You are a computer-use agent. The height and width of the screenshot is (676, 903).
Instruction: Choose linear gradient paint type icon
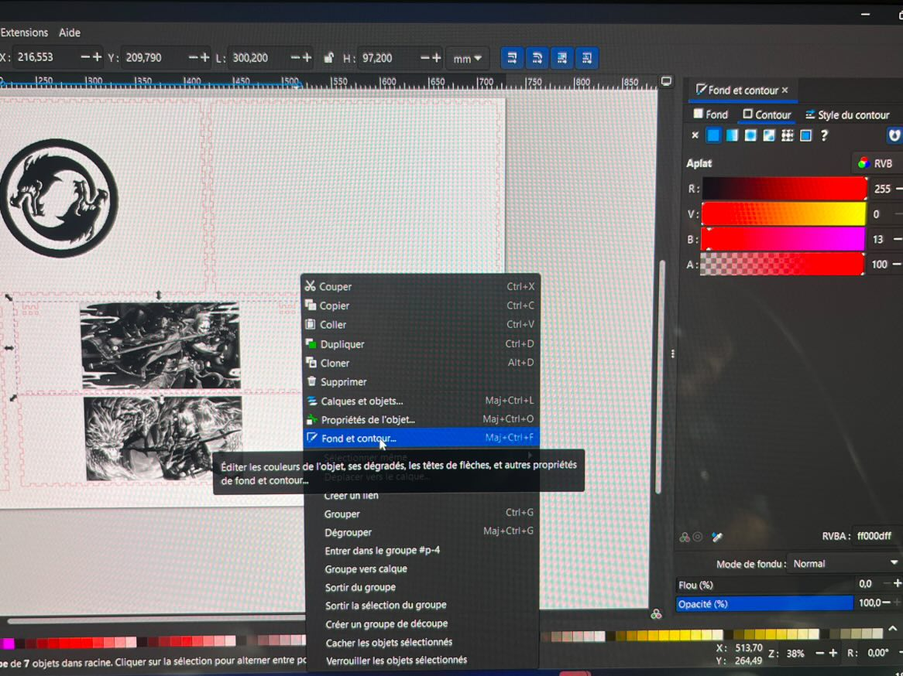[x=732, y=136]
